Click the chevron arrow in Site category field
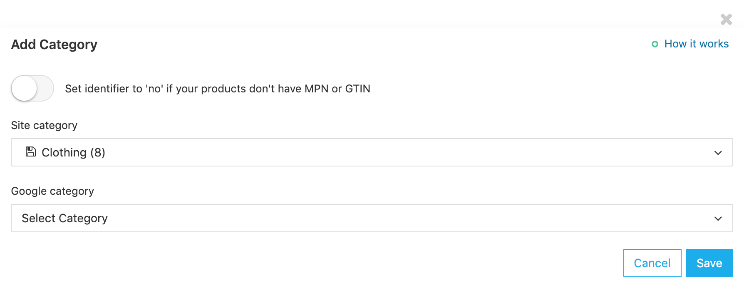 718,153
